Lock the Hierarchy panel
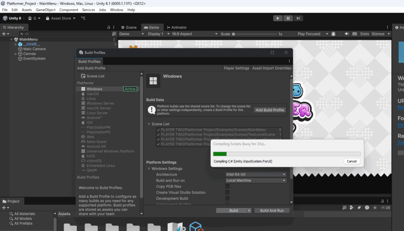This screenshot has height=231, width=404. click(108, 27)
